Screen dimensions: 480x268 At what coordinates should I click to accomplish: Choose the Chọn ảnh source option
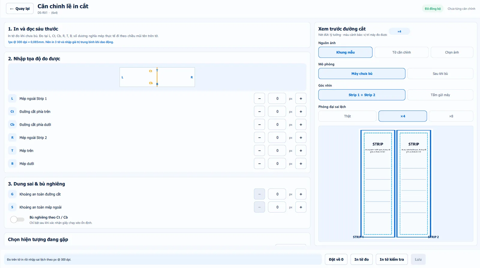click(452, 52)
